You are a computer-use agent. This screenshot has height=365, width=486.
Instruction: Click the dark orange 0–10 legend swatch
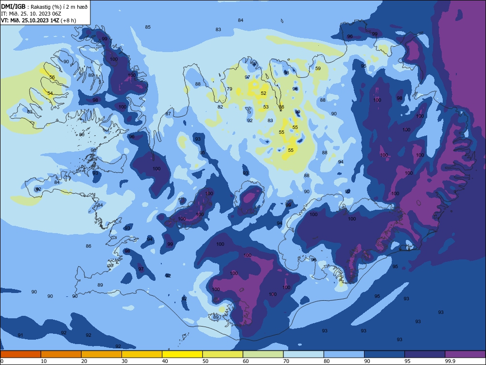point(20,354)
